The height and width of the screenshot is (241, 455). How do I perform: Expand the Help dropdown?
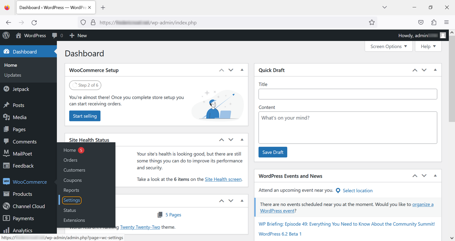[428, 46]
